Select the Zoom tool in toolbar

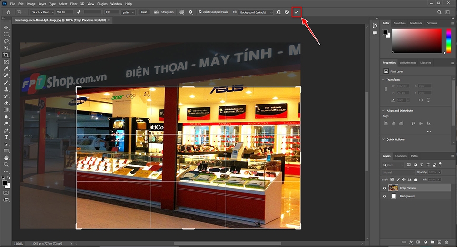pos(6,164)
